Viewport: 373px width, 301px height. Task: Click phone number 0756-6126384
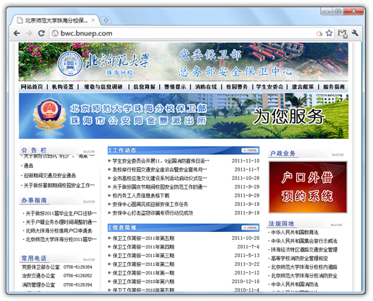point(78,267)
